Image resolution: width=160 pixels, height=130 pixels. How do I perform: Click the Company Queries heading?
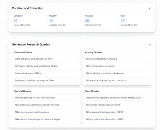pyautogui.click(x=23, y=53)
